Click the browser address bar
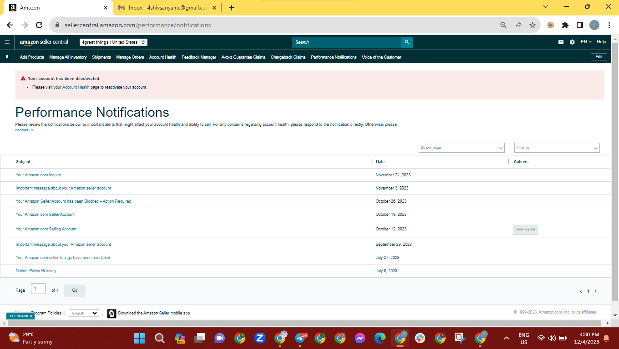This screenshot has width=619, height=349. (273, 25)
